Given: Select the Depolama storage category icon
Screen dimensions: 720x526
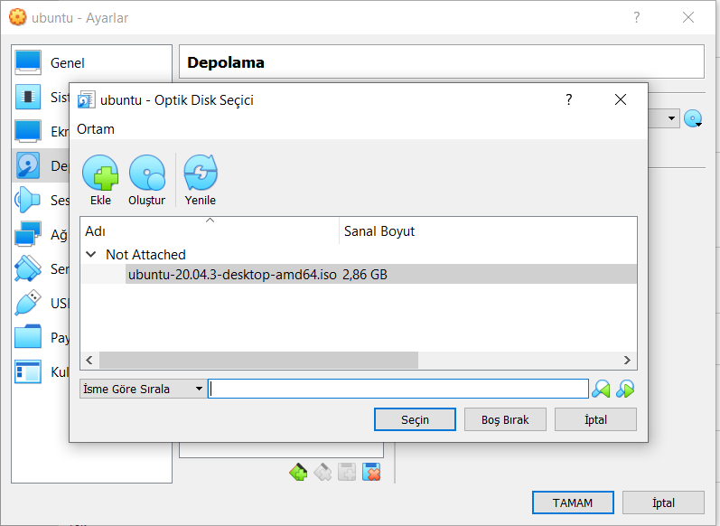Looking at the screenshot, I should (x=27, y=165).
